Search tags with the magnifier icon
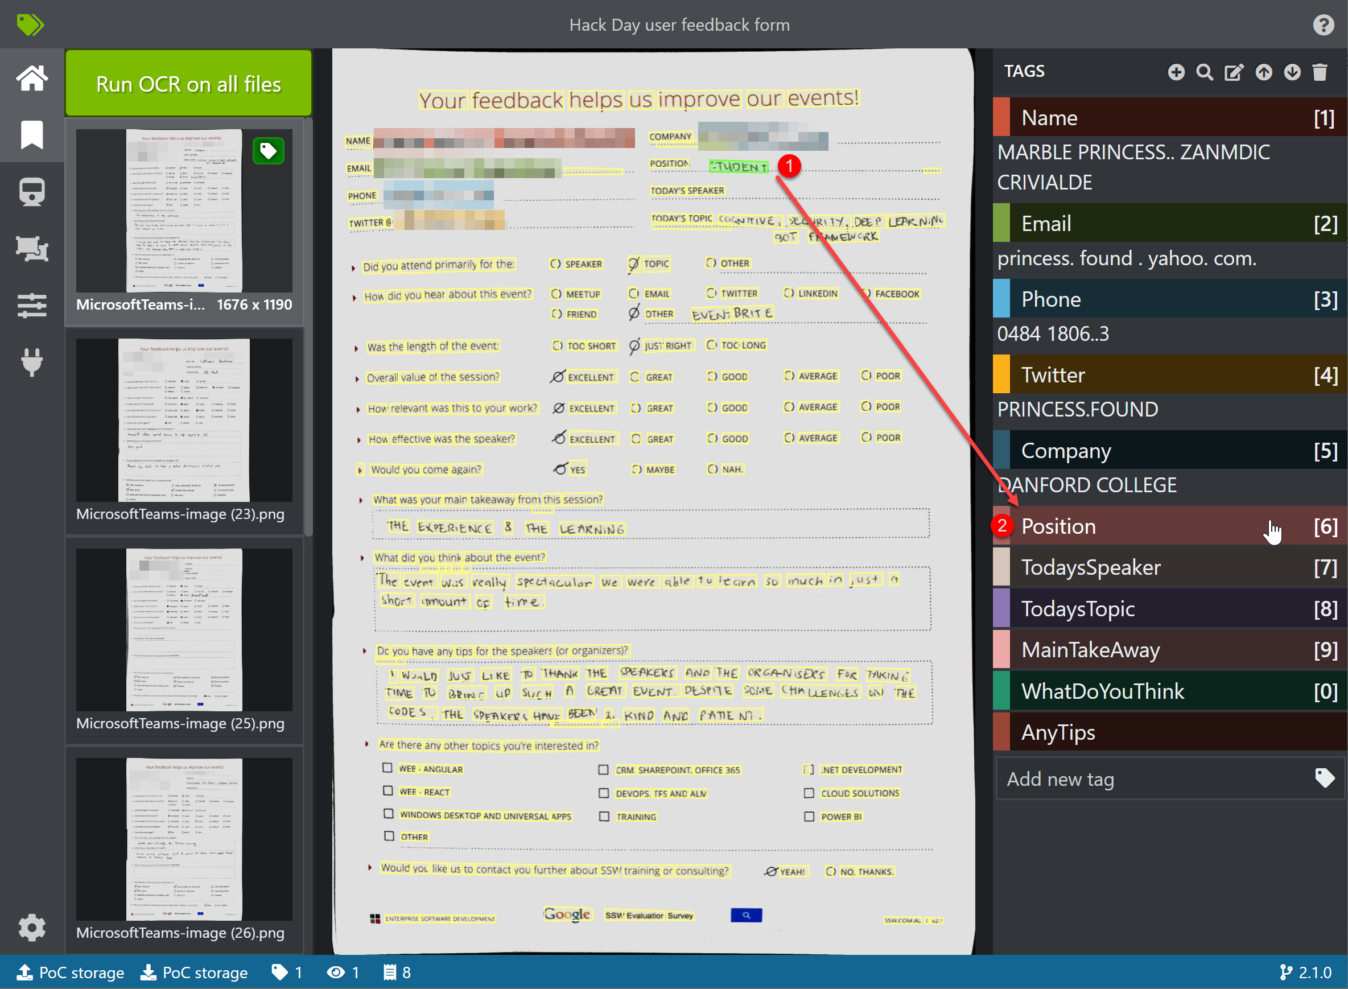 [1205, 71]
